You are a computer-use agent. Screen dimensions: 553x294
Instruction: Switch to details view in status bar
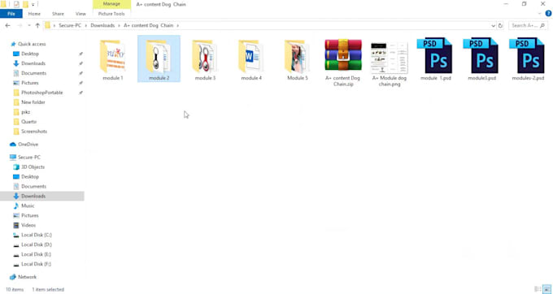click(538, 289)
